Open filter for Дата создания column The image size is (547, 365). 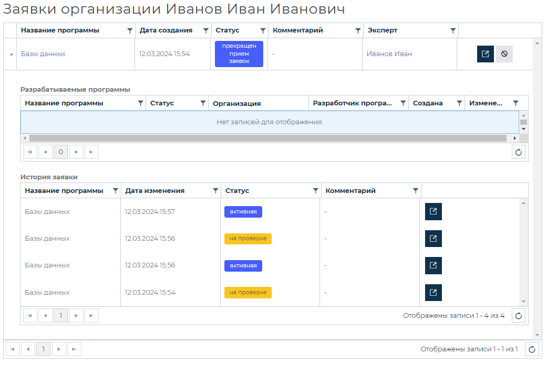point(206,31)
